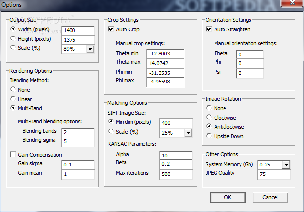304x212 pixels.
Task: Click the Gain mean input field
Action: tap(78, 175)
